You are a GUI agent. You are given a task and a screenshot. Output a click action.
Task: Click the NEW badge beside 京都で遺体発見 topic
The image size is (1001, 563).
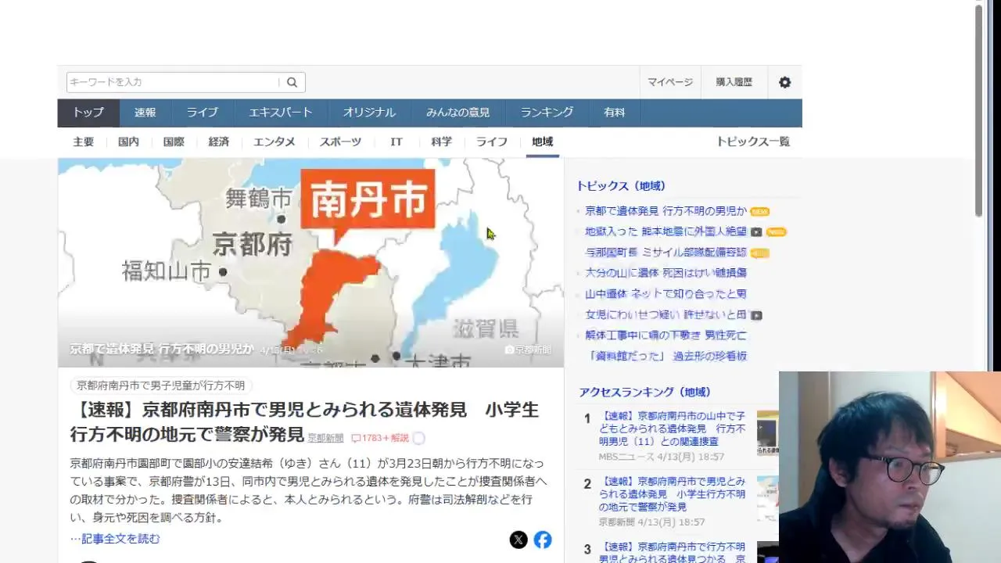[759, 212]
